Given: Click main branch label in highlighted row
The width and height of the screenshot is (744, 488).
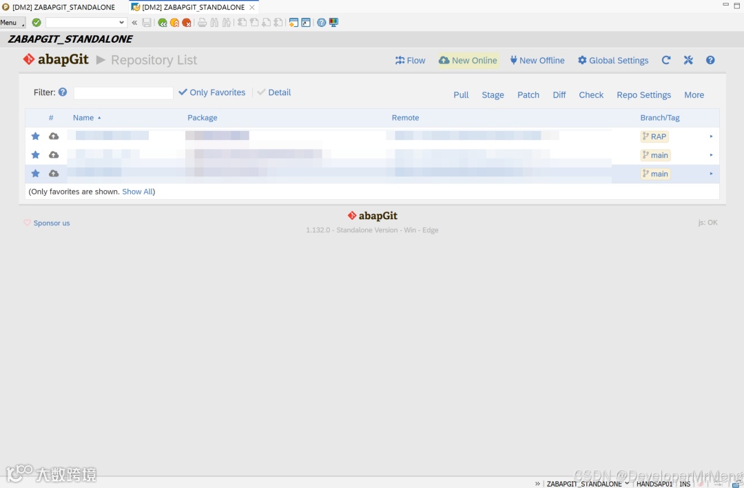Looking at the screenshot, I should pyautogui.click(x=655, y=174).
